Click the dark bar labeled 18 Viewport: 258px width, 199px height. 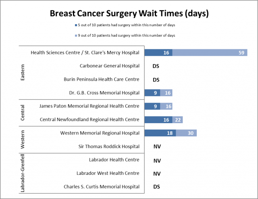point(160,133)
